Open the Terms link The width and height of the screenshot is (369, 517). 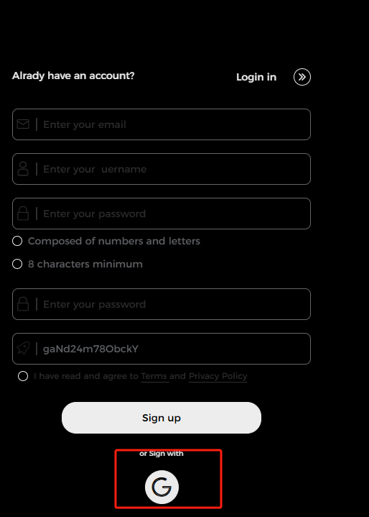(x=154, y=376)
